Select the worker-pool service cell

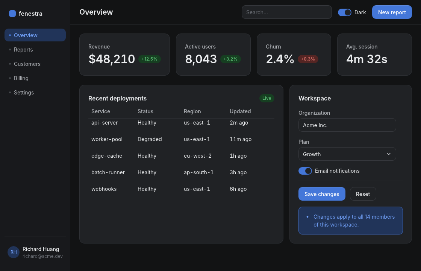107,139
